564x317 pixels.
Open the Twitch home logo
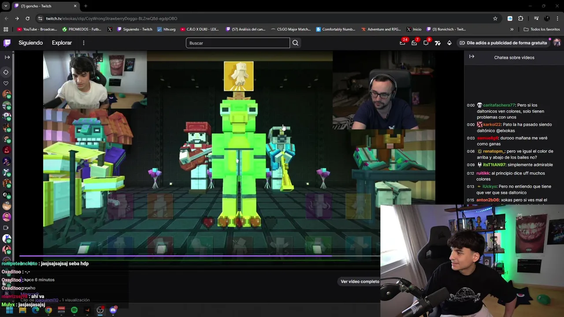pyautogui.click(x=7, y=43)
